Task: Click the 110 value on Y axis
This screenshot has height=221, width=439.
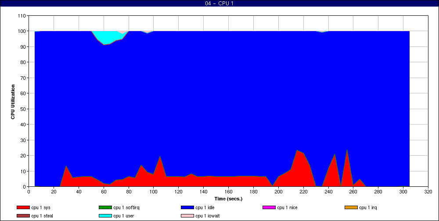Action: point(22,16)
